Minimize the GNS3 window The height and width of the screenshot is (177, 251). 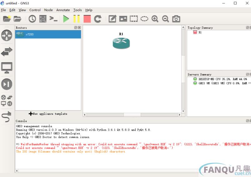(x=224, y=3)
